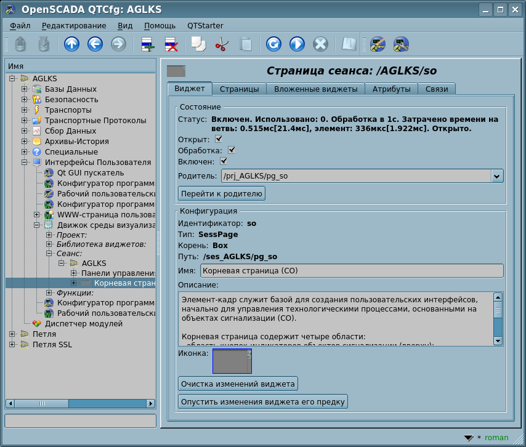Viewport: 526px width, 447px height.
Task: Expand the Библиотека виджетов: tree node
Action: point(49,244)
